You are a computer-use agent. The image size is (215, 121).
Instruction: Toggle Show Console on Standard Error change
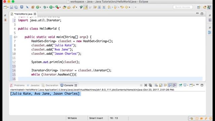[x=175, y=85]
